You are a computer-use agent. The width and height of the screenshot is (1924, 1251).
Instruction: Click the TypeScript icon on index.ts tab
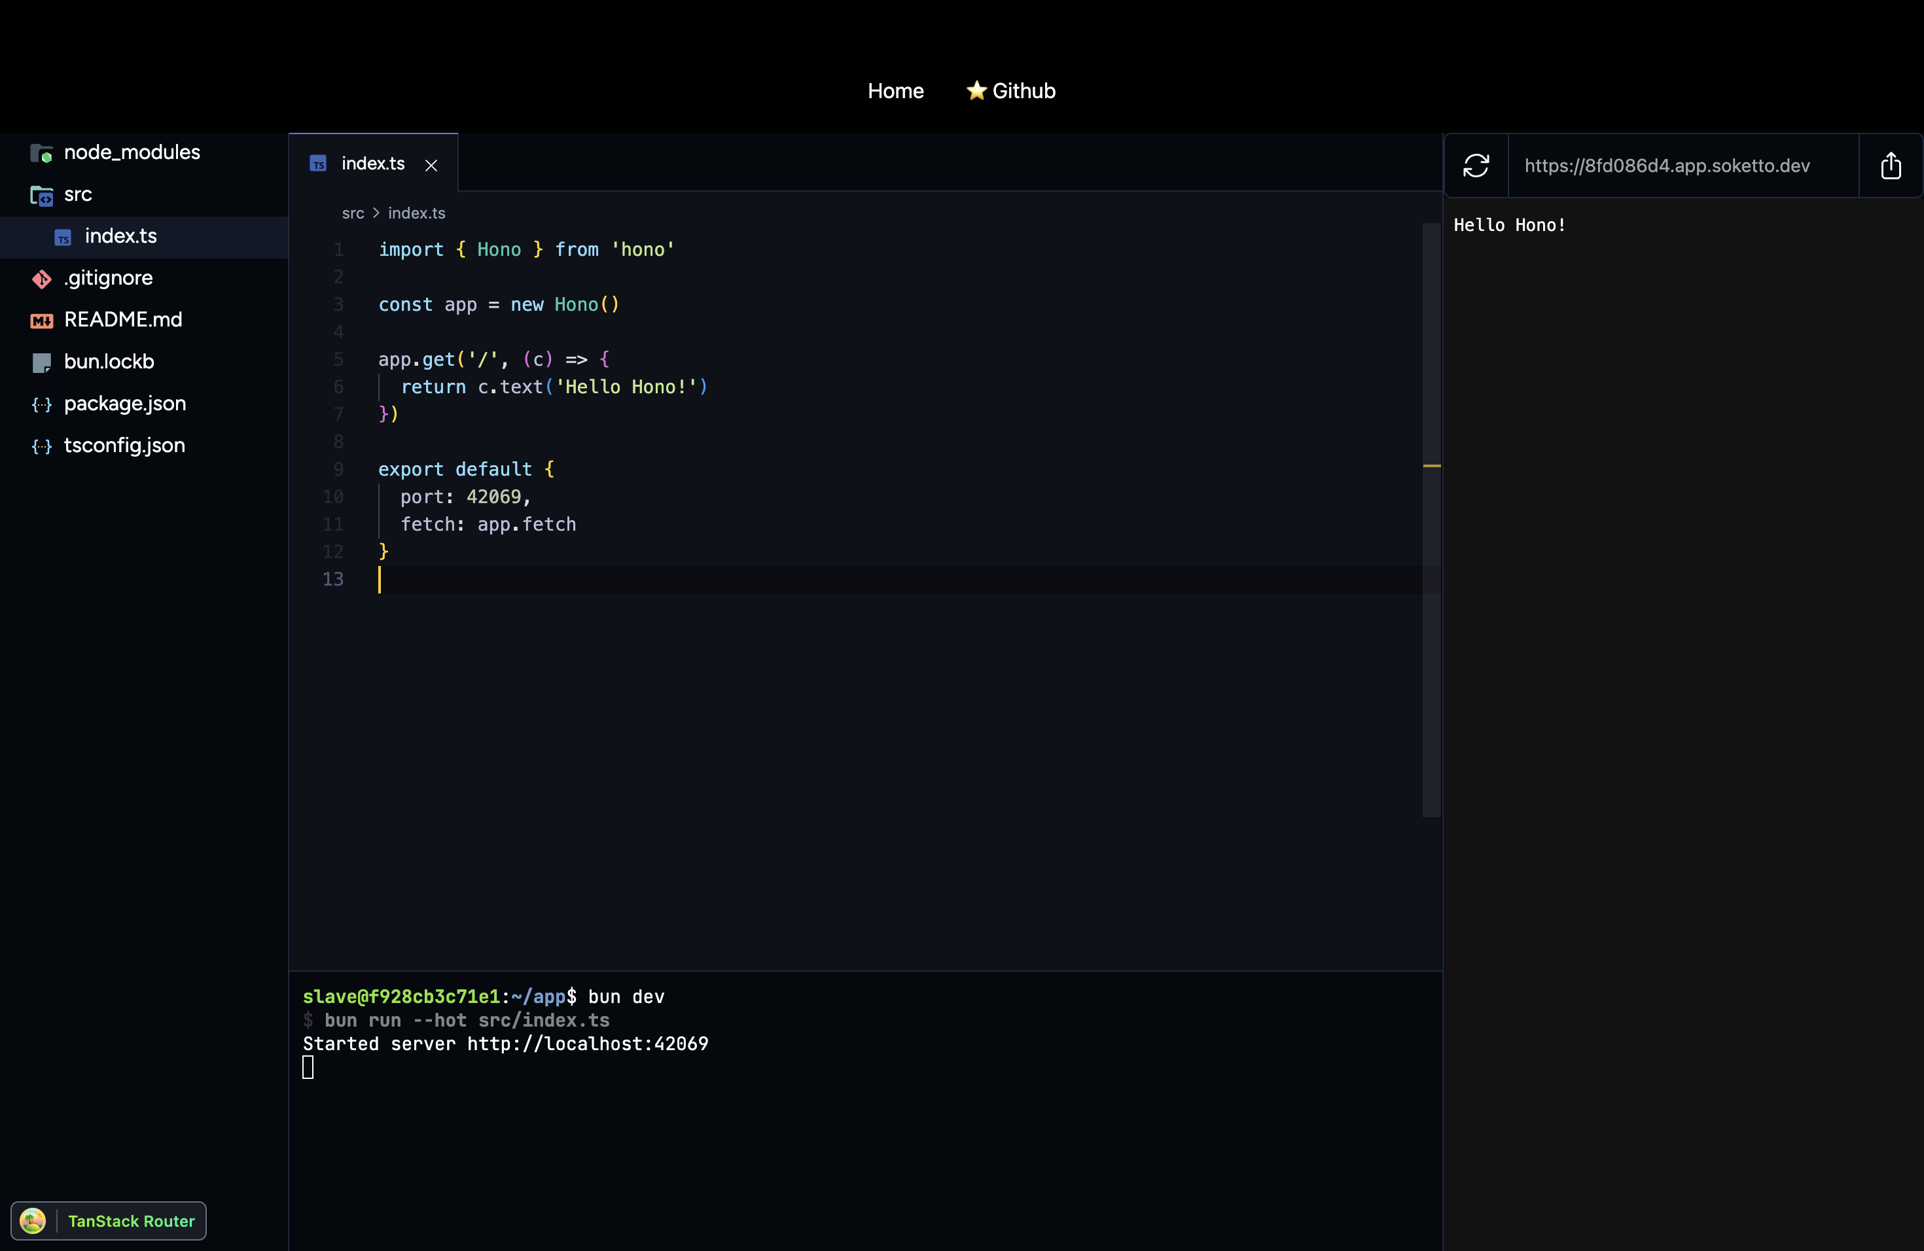click(x=319, y=164)
